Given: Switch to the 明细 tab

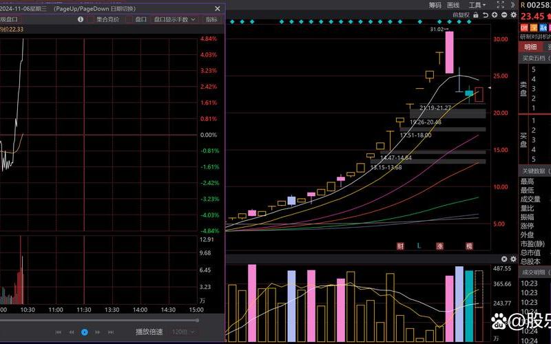Looking at the screenshot, I should tap(530, 47).
